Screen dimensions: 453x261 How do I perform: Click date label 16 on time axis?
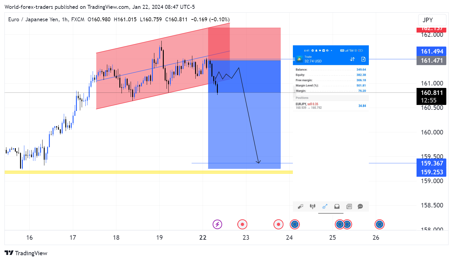coord(29,238)
